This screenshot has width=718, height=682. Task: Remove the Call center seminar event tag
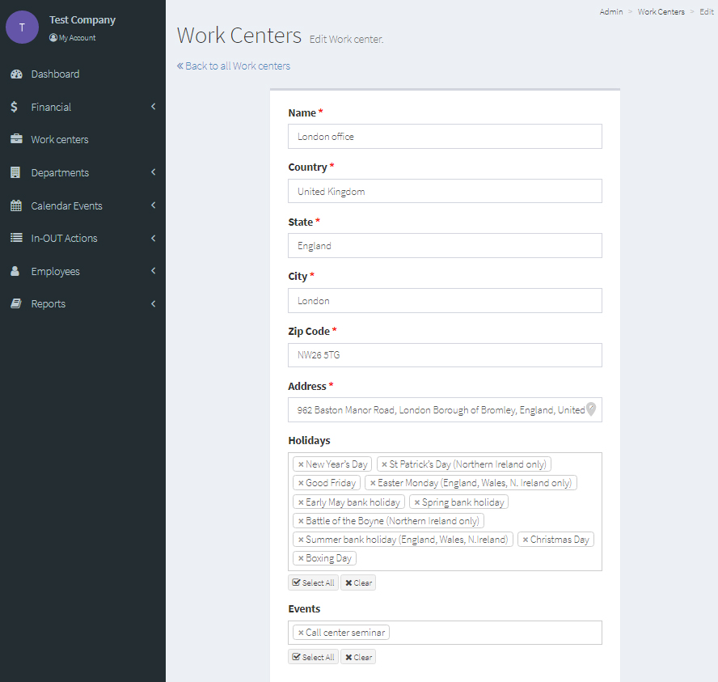click(x=301, y=633)
